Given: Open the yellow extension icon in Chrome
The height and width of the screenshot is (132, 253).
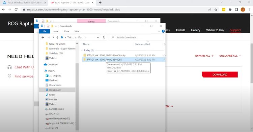Looking at the screenshot, I should pyautogui.click(x=224, y=10).
